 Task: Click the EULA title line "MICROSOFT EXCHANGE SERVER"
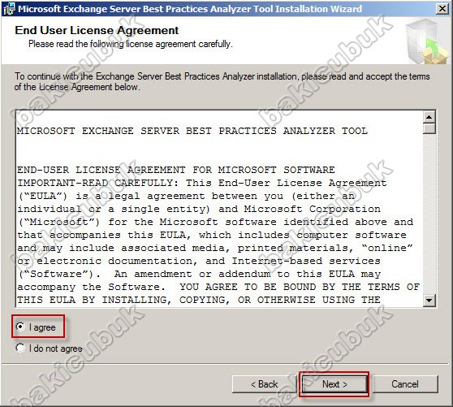(192, 131)
